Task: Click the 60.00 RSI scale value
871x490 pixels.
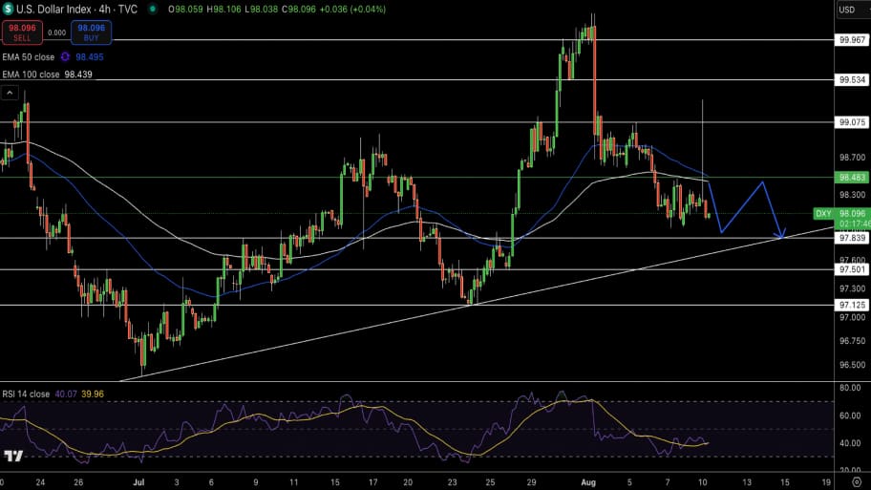Action: 850,415
